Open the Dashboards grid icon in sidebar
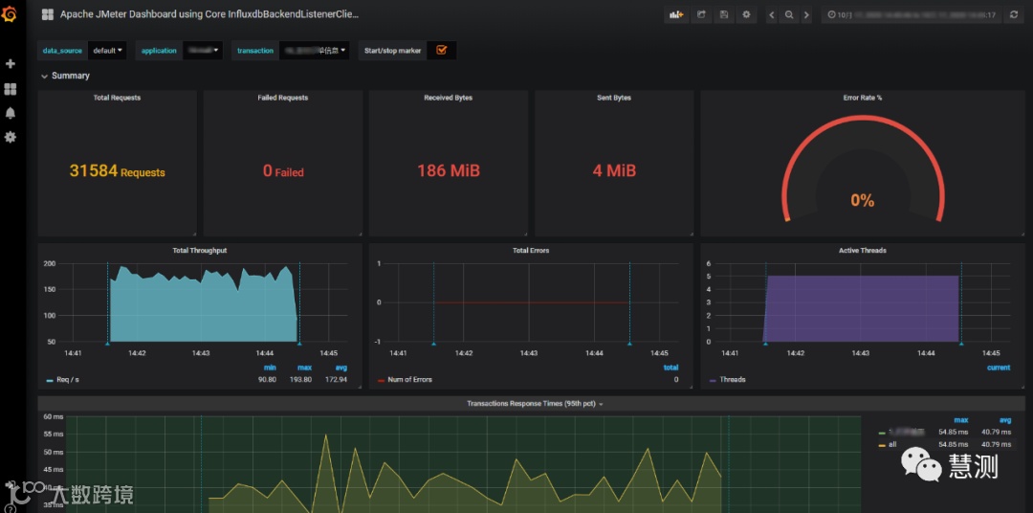 point(10,89)
